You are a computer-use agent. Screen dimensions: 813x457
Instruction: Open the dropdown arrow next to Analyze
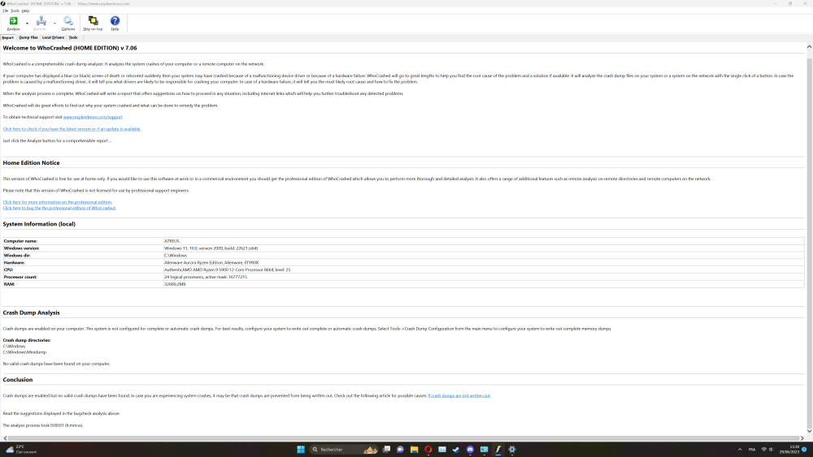point(27,24)
